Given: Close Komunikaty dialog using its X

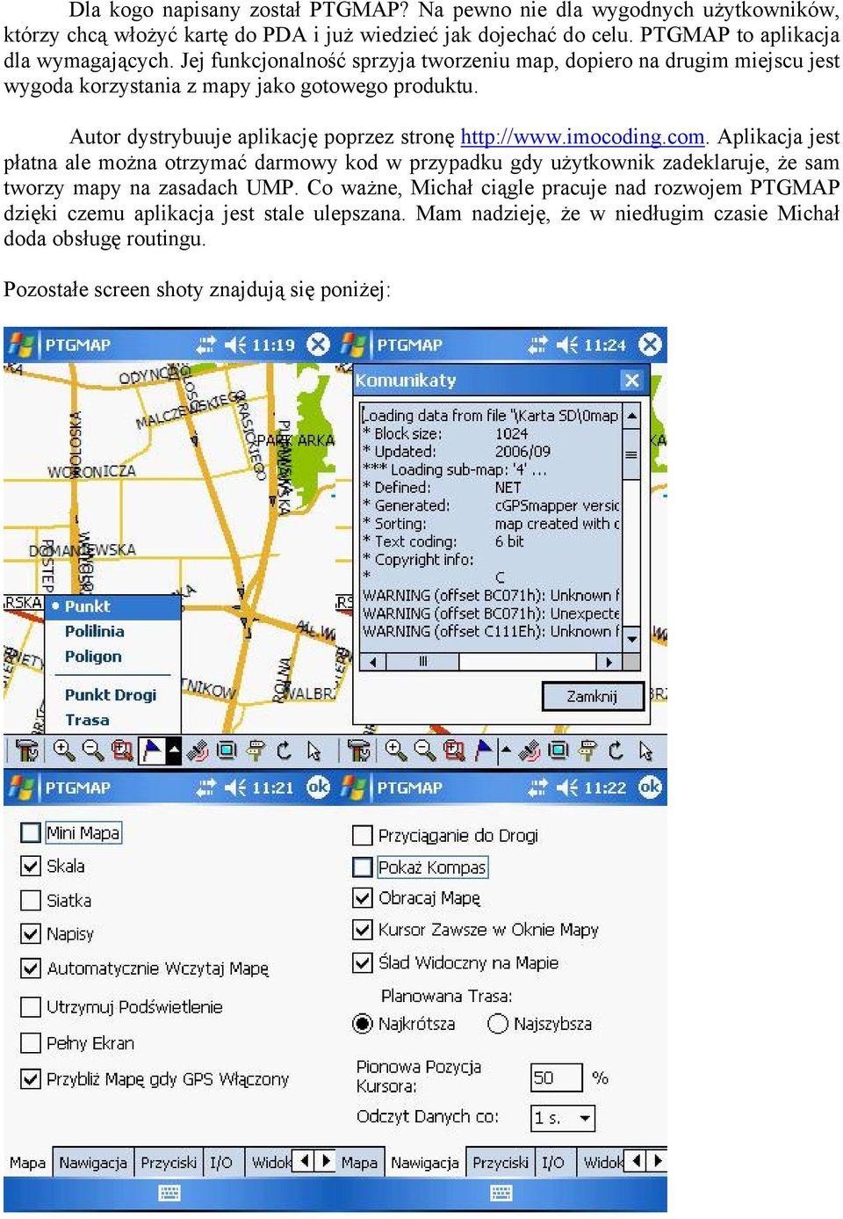Looking at the screenshot, I should [631, 381].
